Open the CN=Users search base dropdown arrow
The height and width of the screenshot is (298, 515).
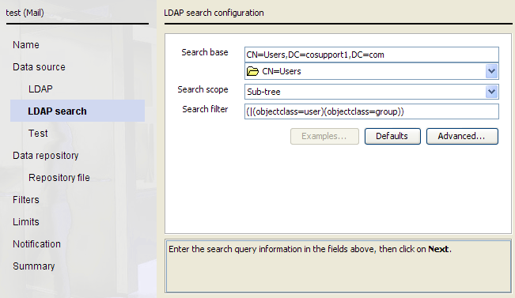click(491, 71)
